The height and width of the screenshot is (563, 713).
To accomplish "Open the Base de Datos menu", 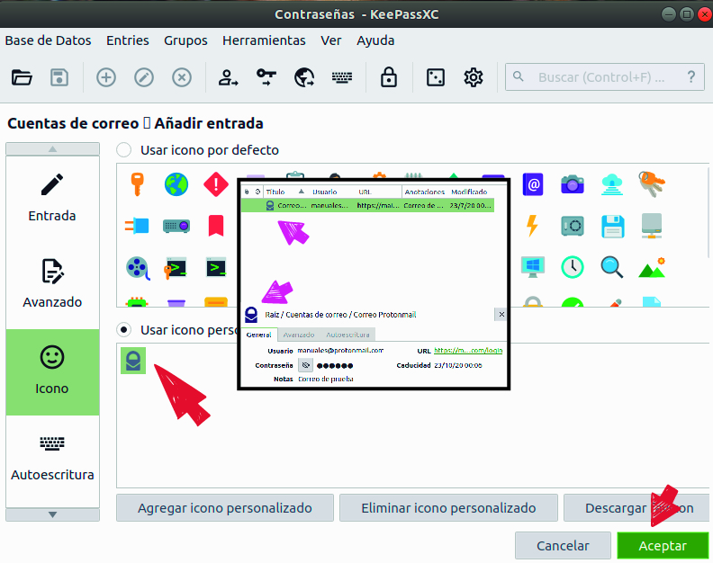I will point(48,40).
